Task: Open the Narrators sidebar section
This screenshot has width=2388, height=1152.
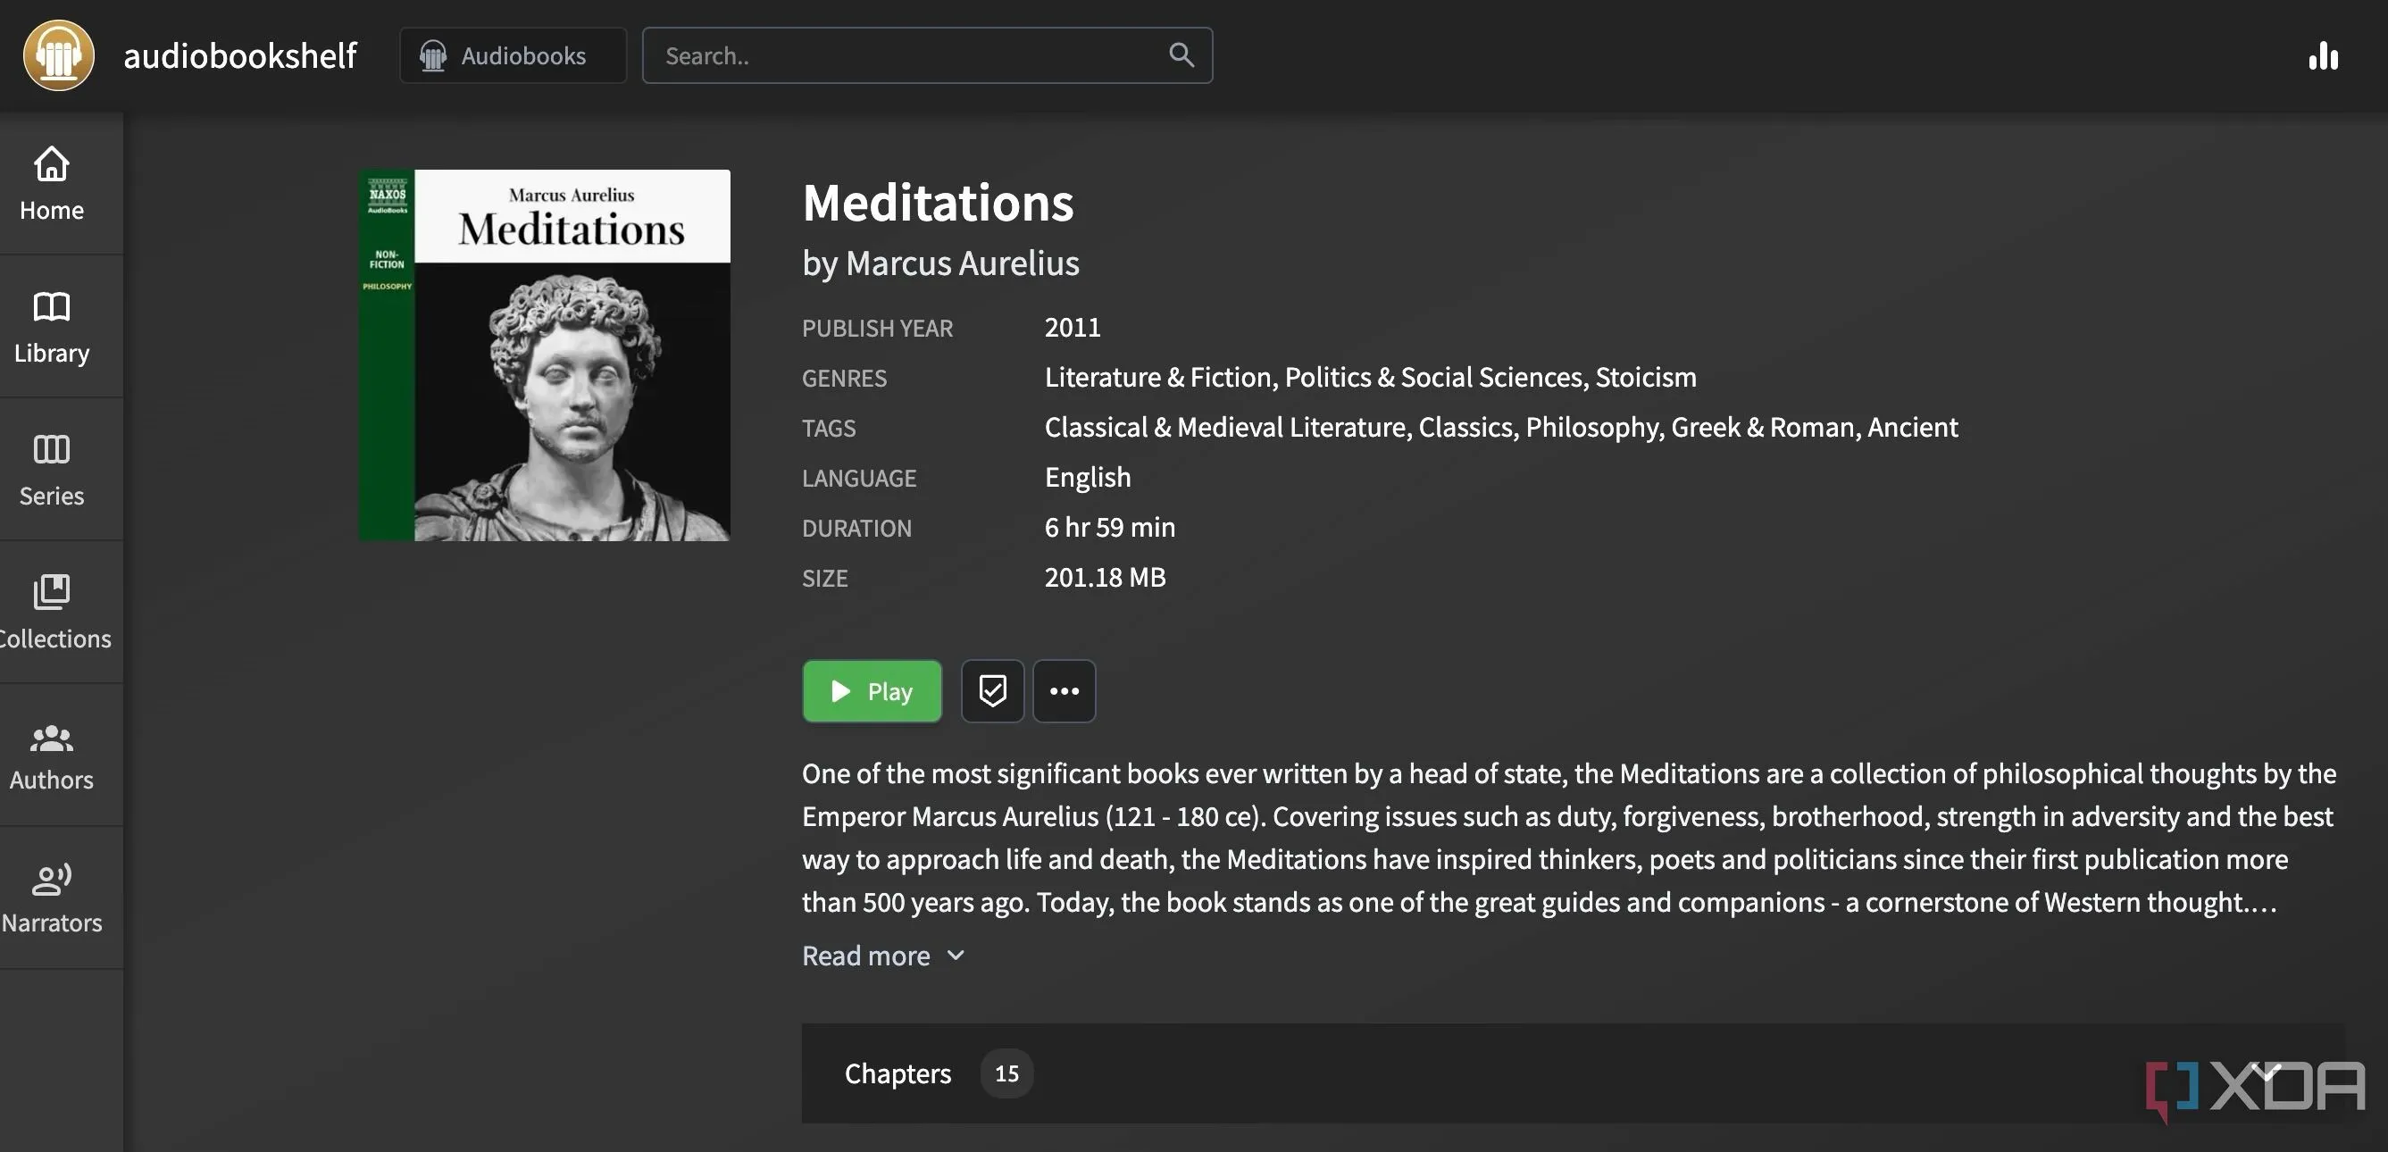Action: point(52,897)
